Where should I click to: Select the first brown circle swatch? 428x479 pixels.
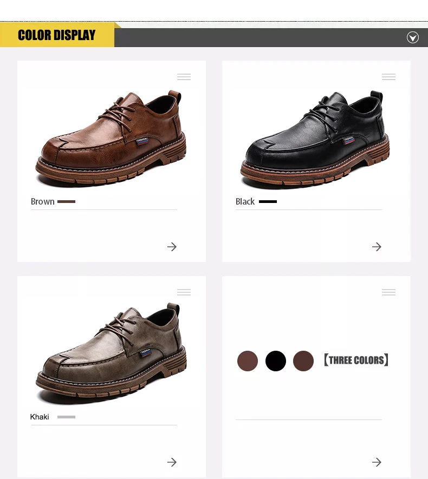[248, 361]
